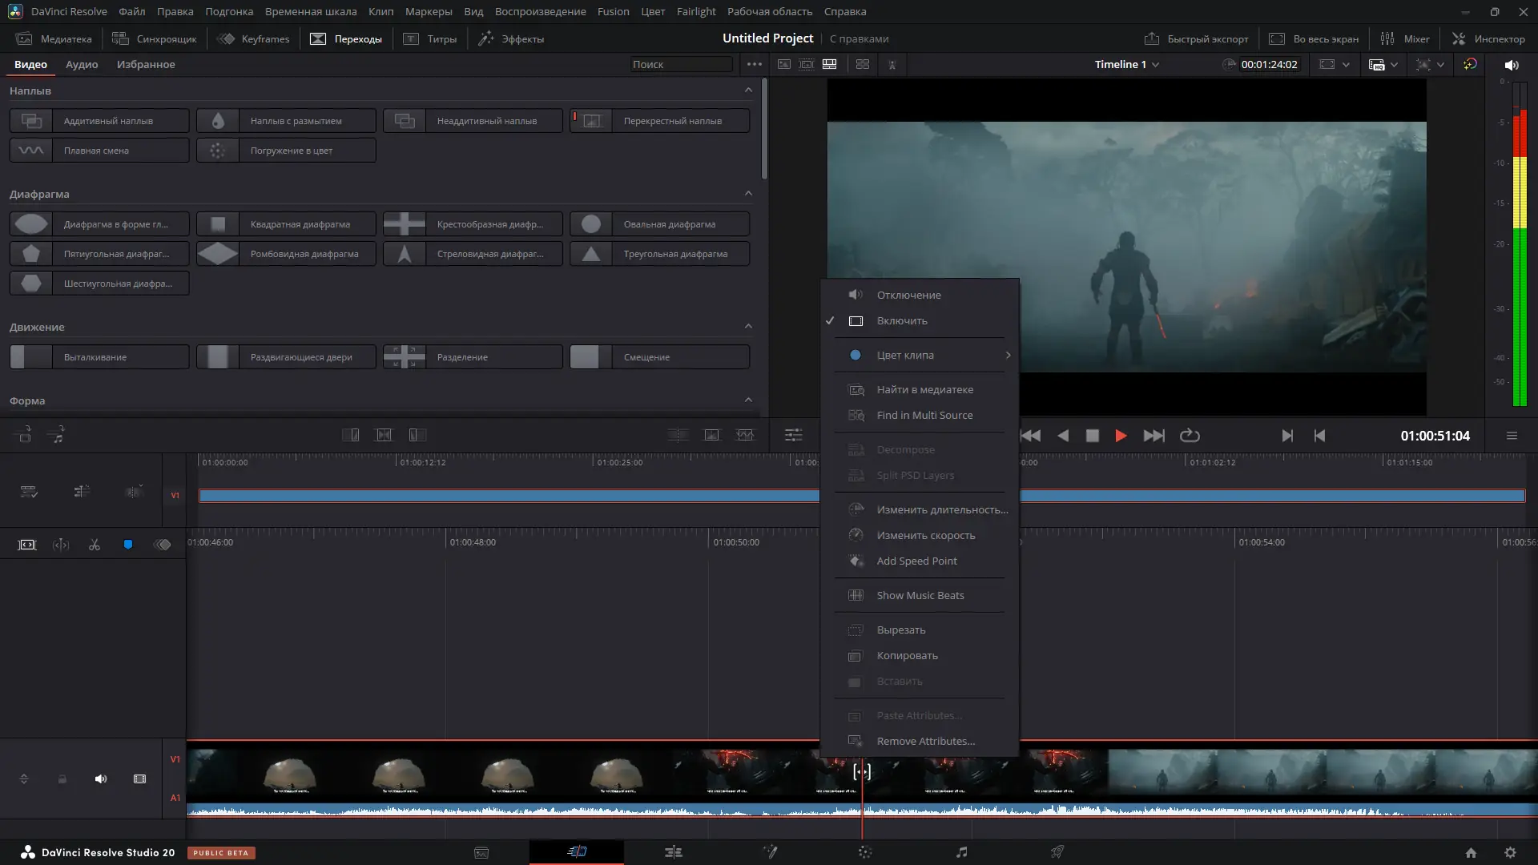Choose Изменить скорость from the context menu
1538x865 pixels.
click(926, 535)
